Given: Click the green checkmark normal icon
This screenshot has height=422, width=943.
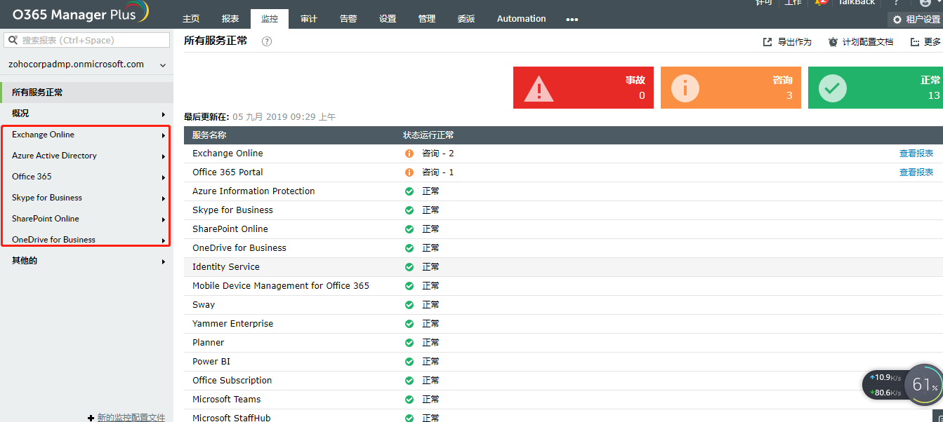Looking at the screenshot, I should click(833, 88).
